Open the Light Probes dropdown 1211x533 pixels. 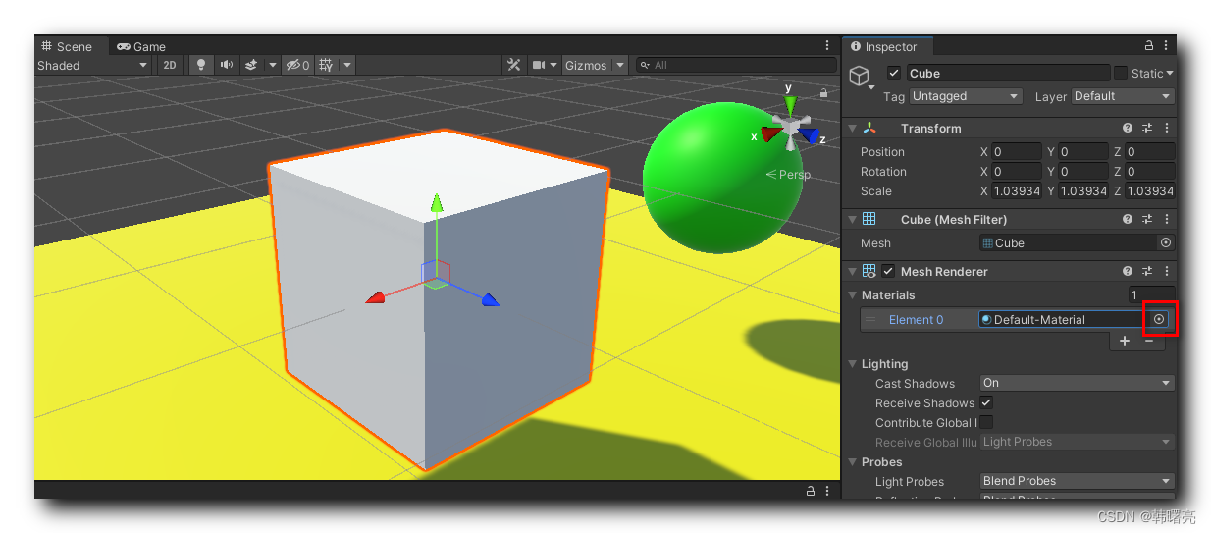point(1077,481)
